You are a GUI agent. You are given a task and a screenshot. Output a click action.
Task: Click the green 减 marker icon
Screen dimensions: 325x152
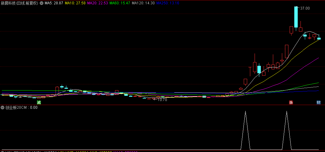tap(39, 103)
